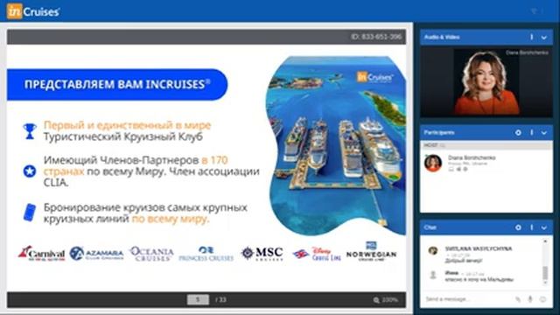This screenshot has height=315, width=560.
Task: Click the presenter video feed of Diana Borshchenko
Action: (486, 82)
